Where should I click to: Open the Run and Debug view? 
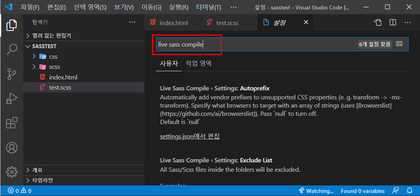(11, 99)
